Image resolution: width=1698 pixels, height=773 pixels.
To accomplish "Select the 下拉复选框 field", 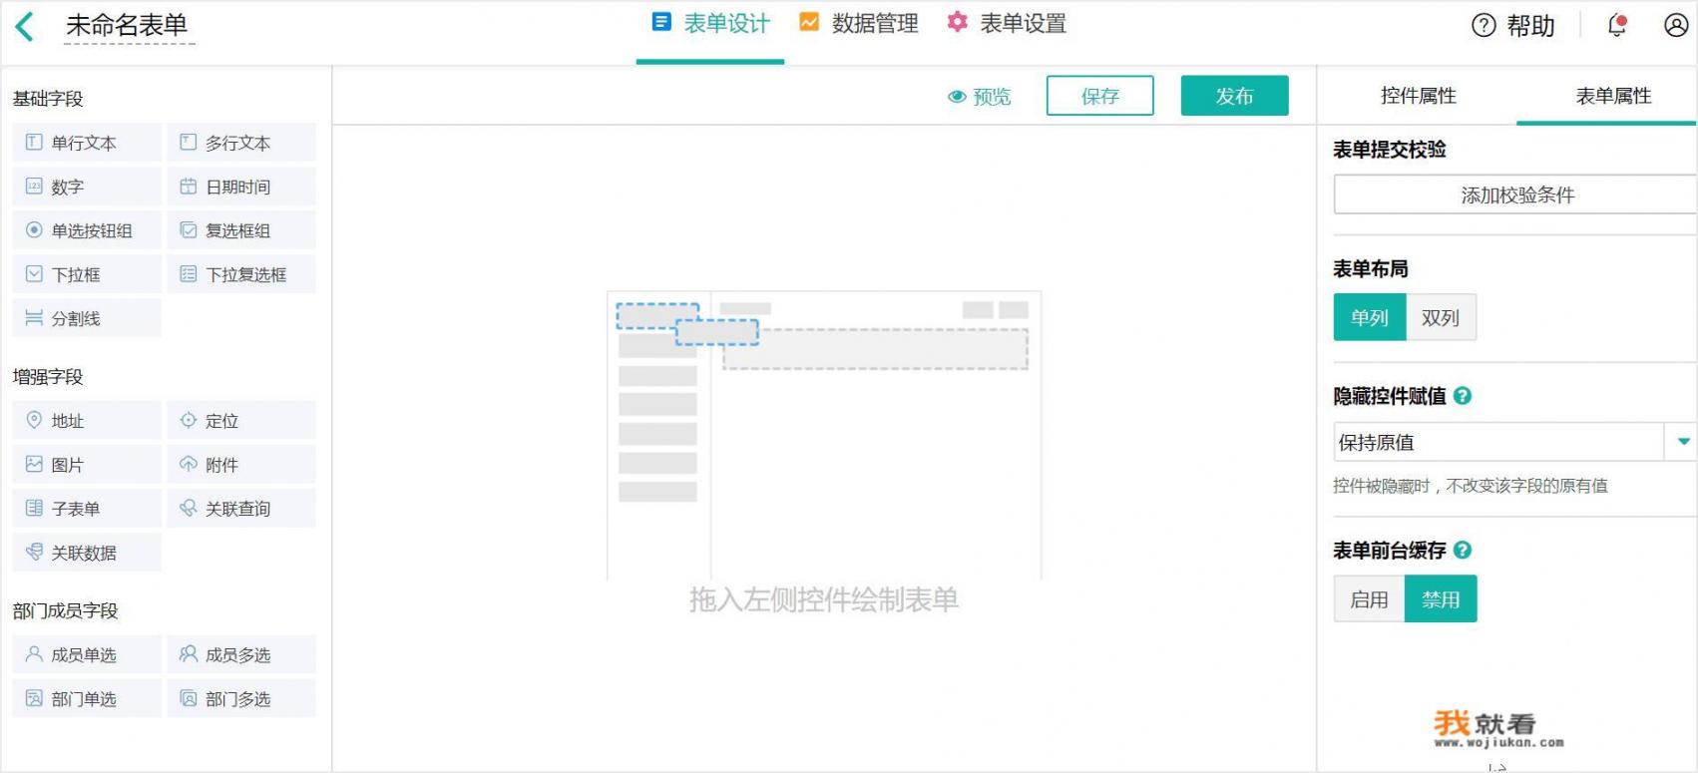I will pyautogui.click(x=241, y=274).
